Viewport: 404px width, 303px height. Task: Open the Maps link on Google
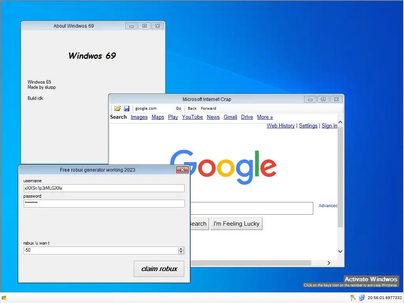point(158,117)
